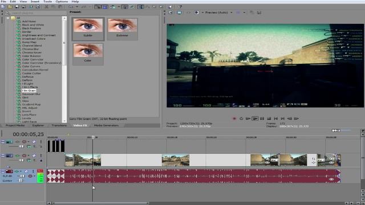Open the Overlays dropdown arrow
The image size is (365, 205).
tap(244, 13)
